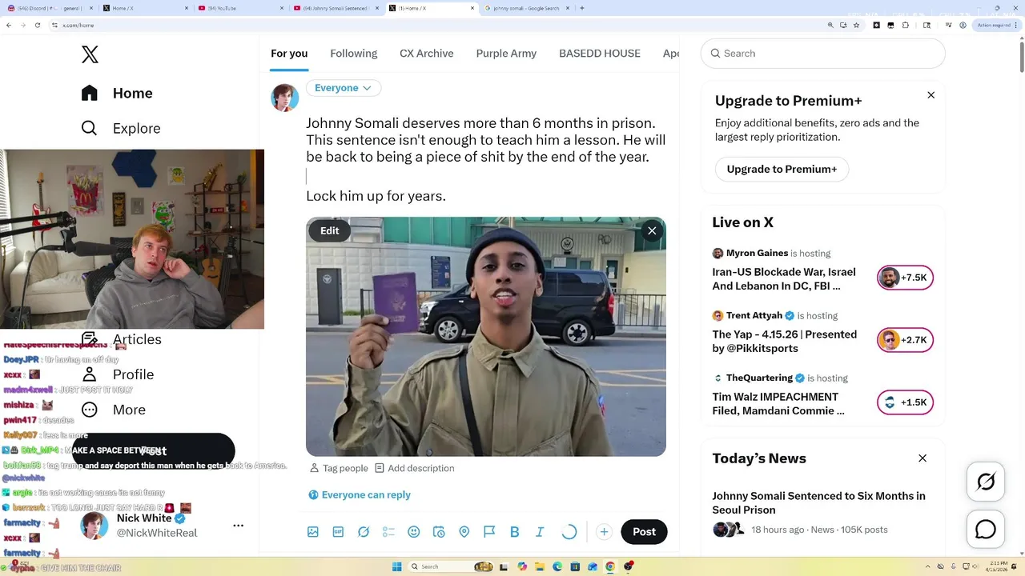Open the Windows Start menu
This screenshot has width=1025, height=576.
396,566
